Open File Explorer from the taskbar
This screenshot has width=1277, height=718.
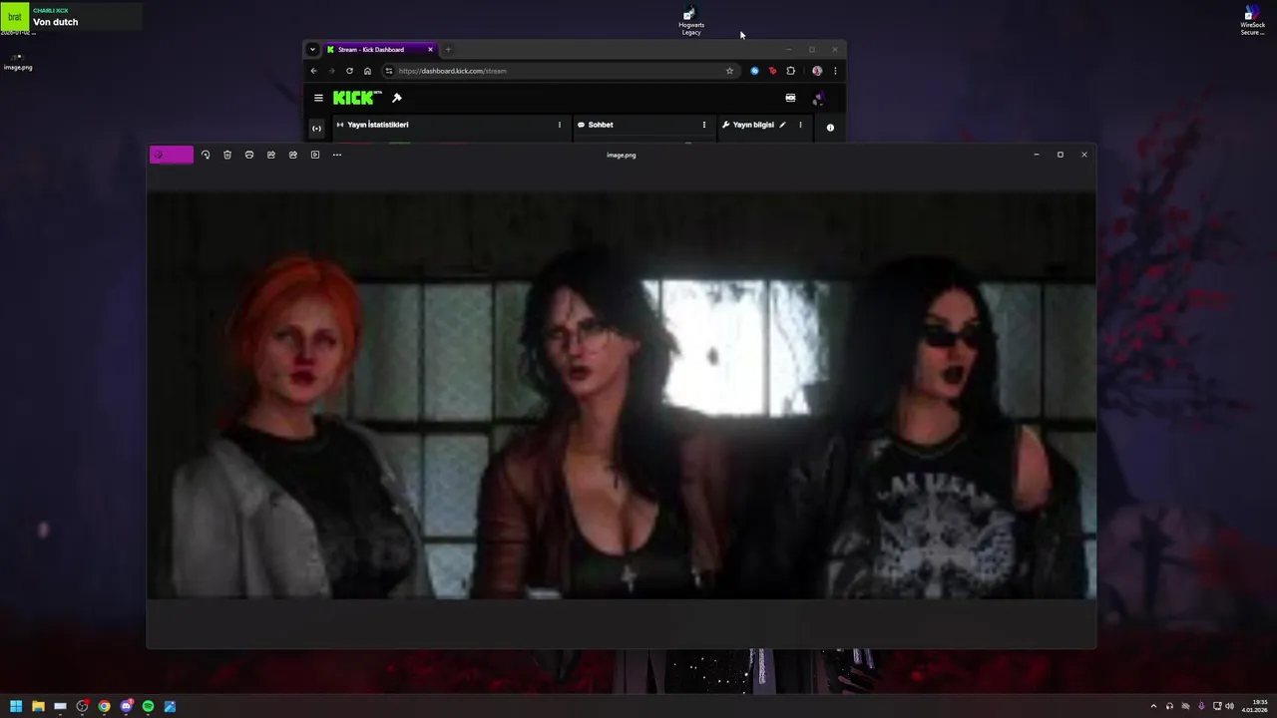(38, 706)
